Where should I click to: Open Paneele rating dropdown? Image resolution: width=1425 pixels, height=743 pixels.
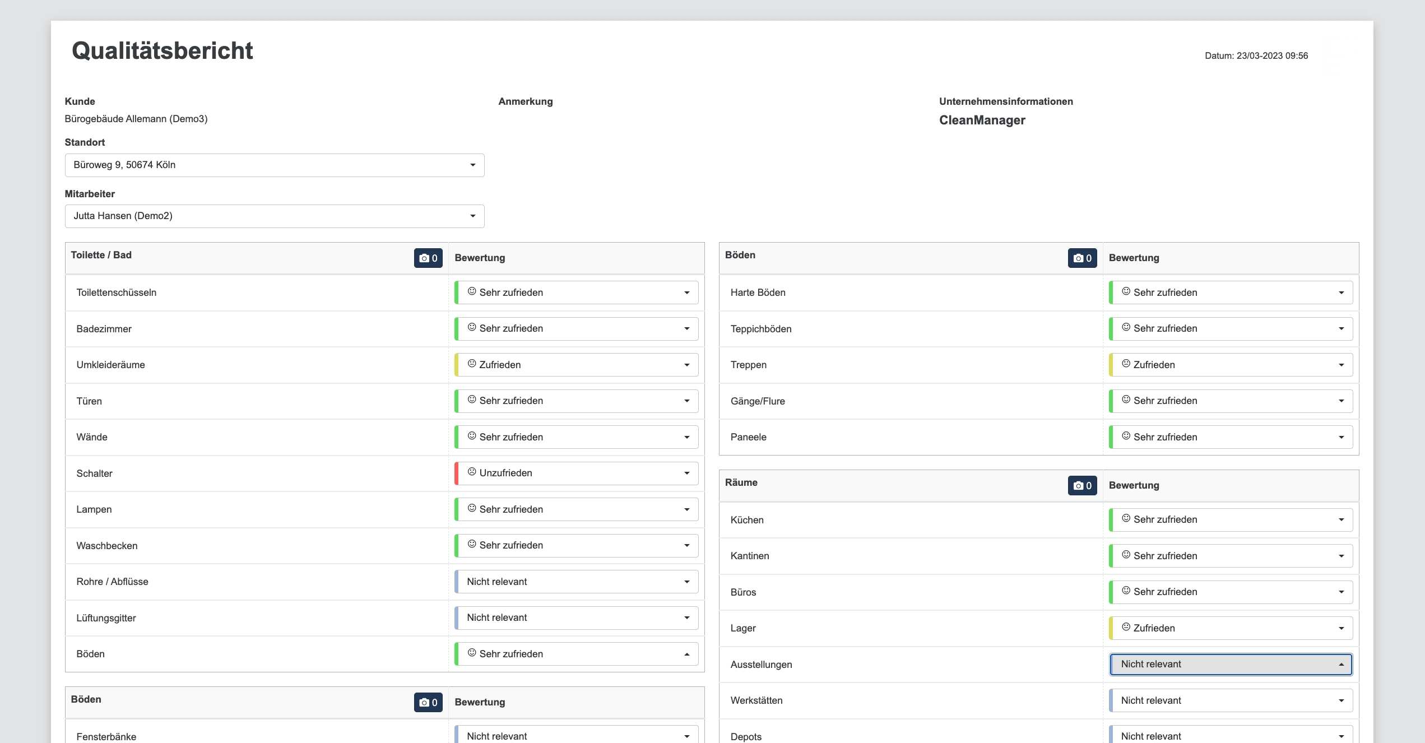pyautogui.click(x=1231, y=437)
